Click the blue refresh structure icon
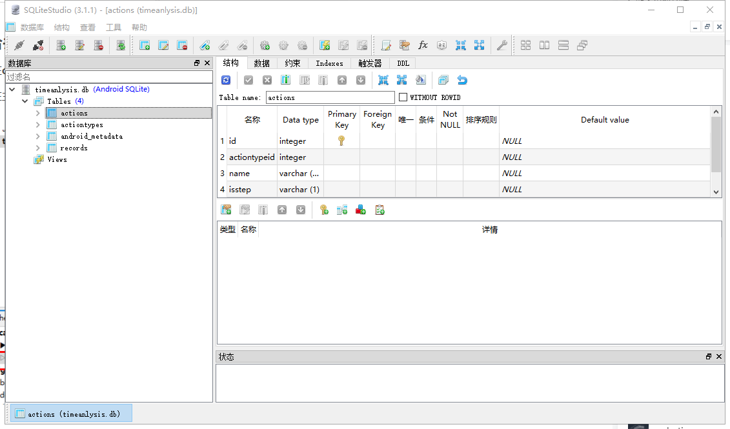Image resolution: width=730 pixels, height=429 pixels. click(226, 80)
